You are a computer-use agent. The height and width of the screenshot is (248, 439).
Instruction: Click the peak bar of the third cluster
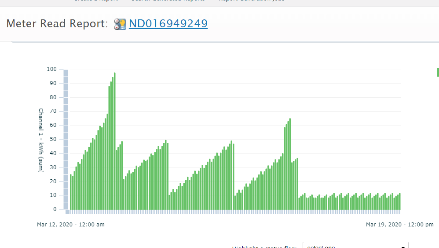tap(231, 175)
